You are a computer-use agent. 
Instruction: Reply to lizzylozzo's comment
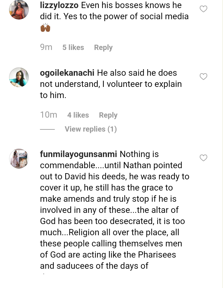tap(103, 47)
